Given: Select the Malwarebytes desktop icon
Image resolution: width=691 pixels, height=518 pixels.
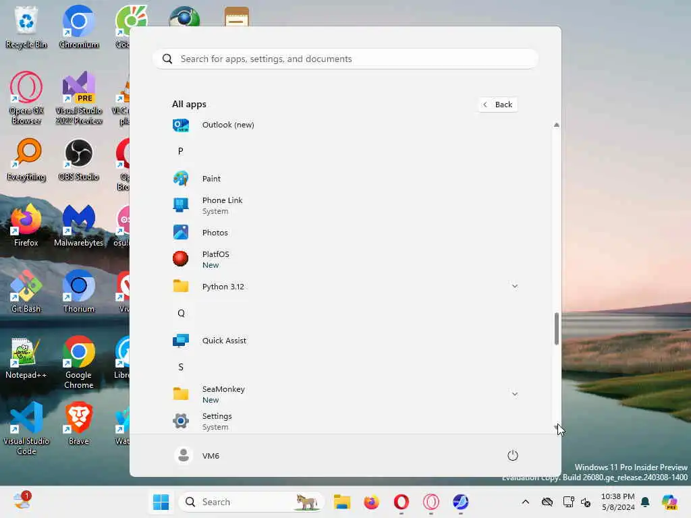Looking at the screenshot, I should coord(79,225).
